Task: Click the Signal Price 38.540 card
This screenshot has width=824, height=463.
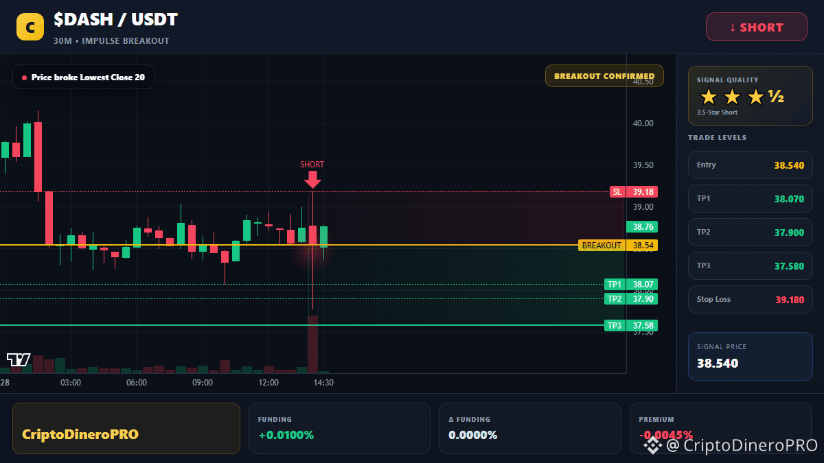Action: coord(751,356)
